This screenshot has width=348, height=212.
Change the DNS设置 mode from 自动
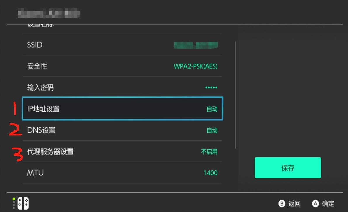(x=212, y=131)
